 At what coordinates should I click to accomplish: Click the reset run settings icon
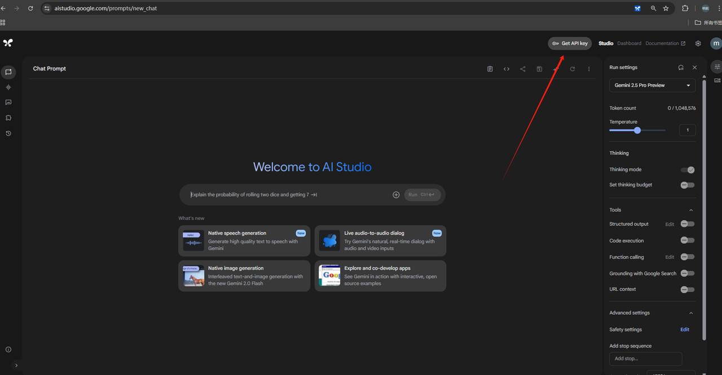pos(681,68)
